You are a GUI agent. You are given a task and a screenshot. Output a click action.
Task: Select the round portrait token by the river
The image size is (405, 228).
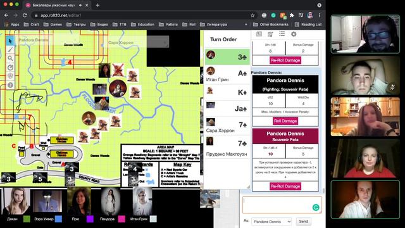coord(118,88)
